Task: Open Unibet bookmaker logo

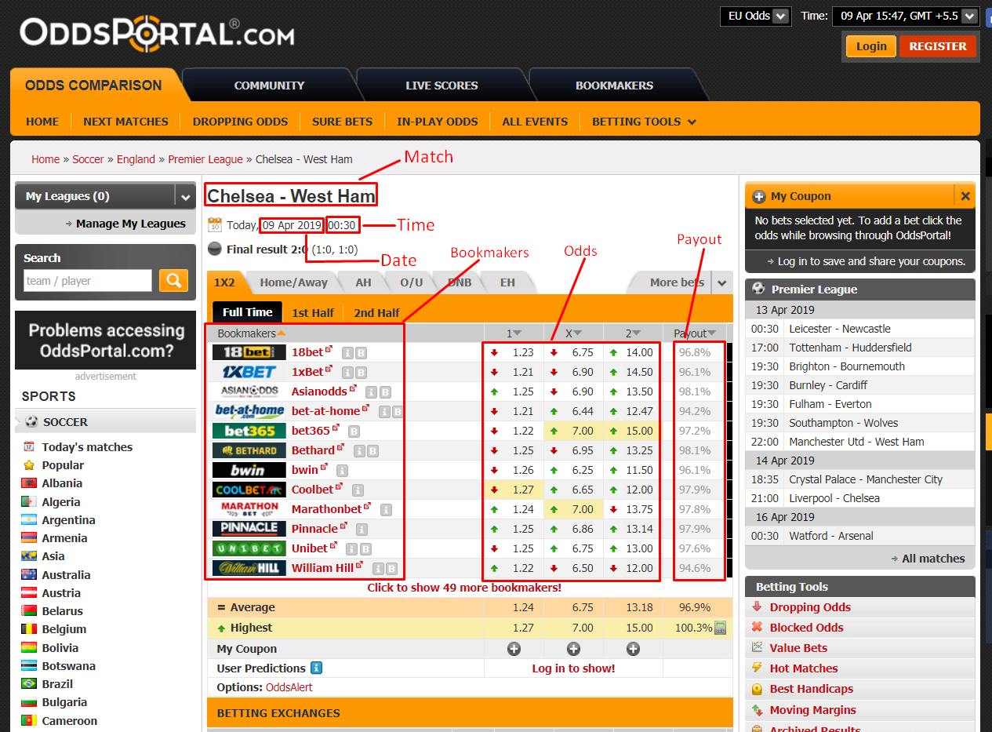Action: (249, 548)
